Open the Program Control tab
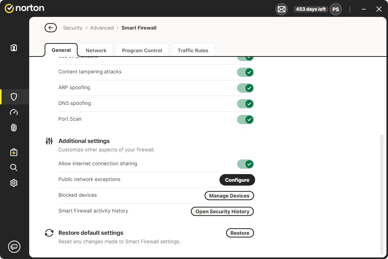 pyautogui.click(x=142, y=50)
